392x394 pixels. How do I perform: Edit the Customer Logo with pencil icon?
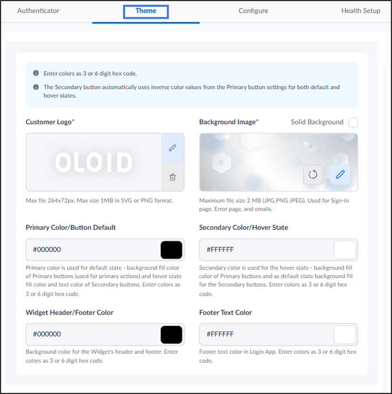coord(173,148)
